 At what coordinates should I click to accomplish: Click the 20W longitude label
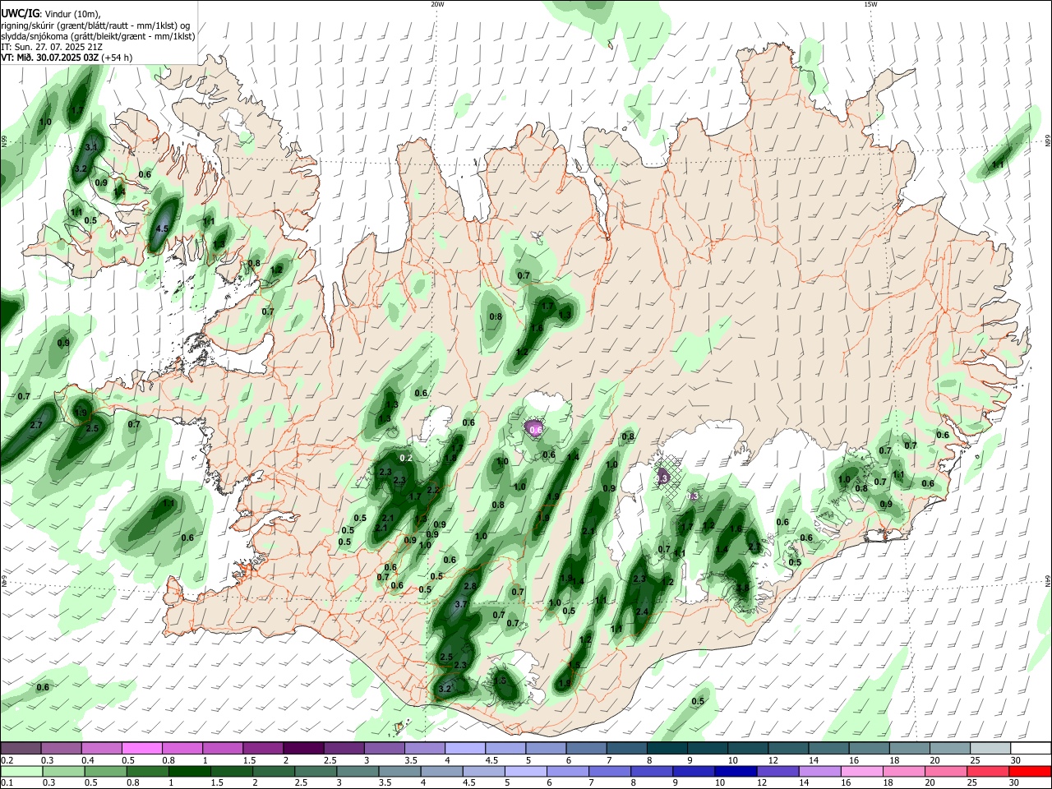point(437,4)
